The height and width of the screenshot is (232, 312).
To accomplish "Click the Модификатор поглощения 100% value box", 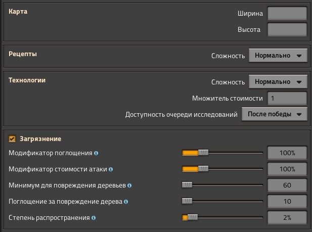I will (287, 153).
